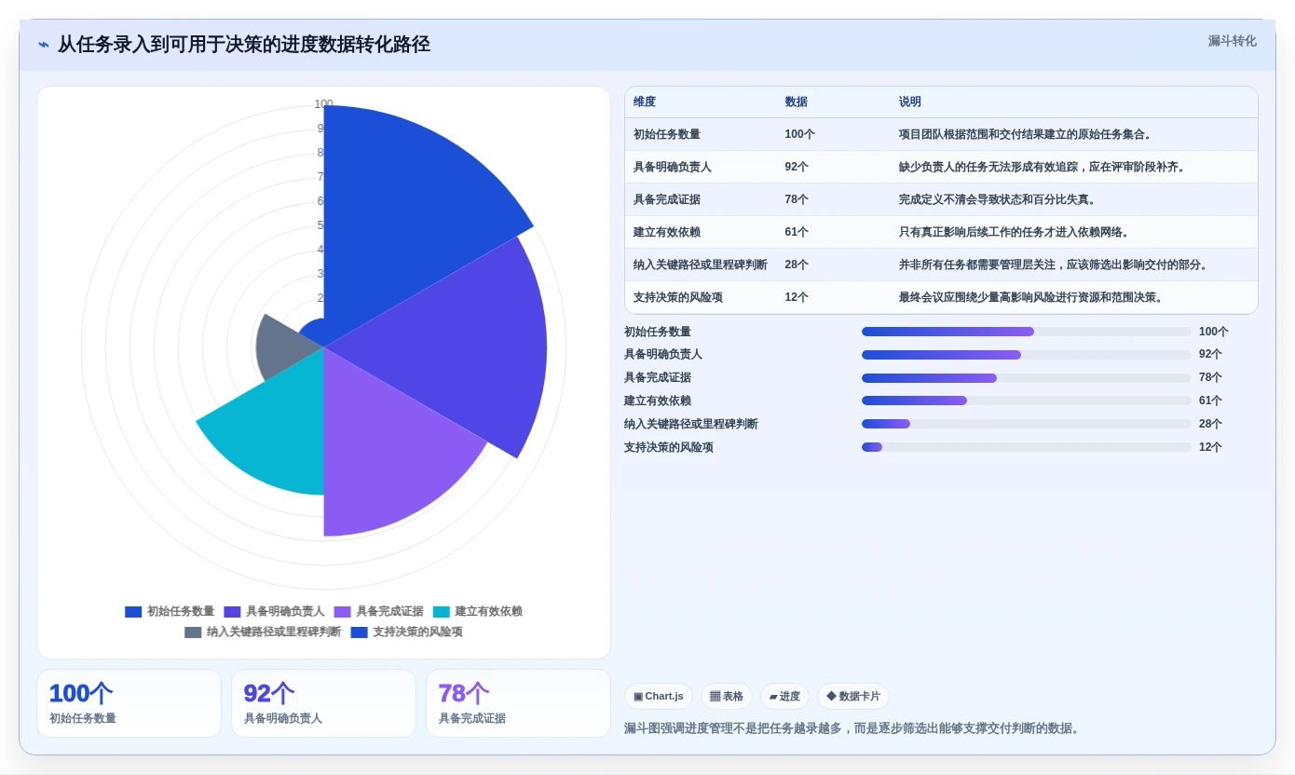Click the 28个 table cell
The image size is (1295, 775).
(797, 265)
